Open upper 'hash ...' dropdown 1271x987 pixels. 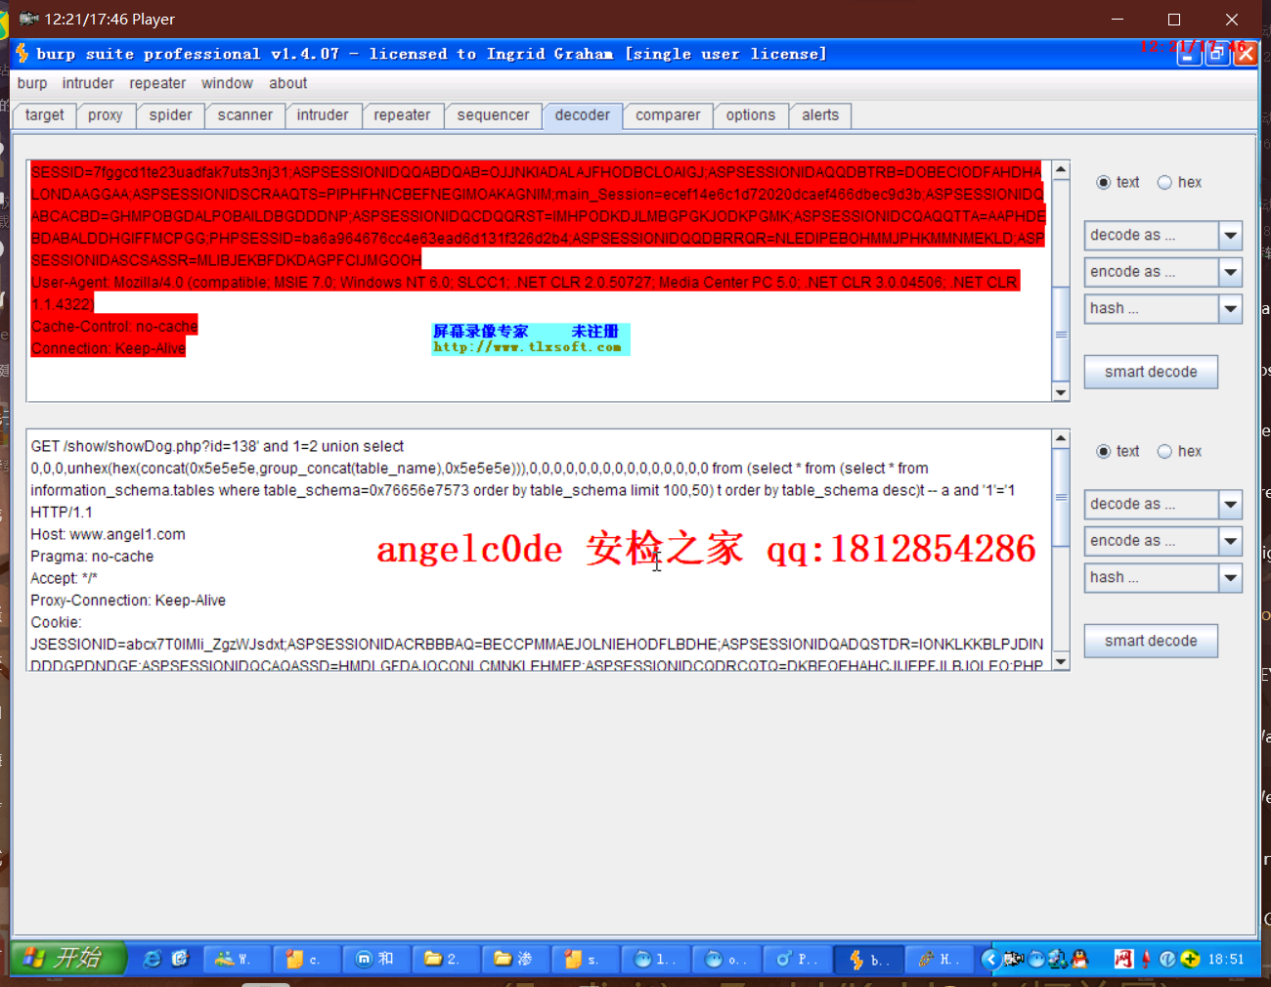tap(1162, 308)
